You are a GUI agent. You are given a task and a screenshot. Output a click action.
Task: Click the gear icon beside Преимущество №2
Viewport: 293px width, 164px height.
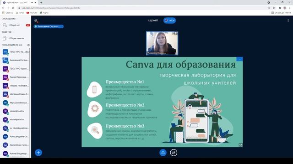[x=95, y=109]
